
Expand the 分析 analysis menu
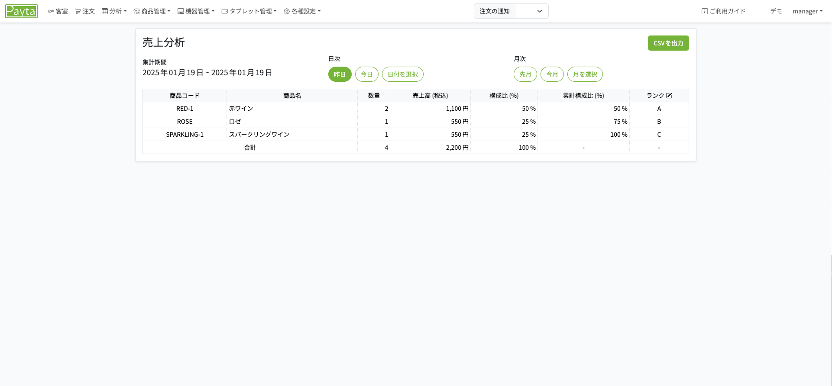[114, 11]
